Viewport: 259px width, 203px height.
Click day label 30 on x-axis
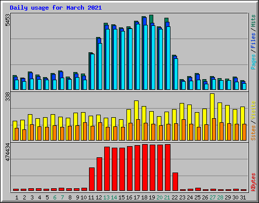(235, 197)
